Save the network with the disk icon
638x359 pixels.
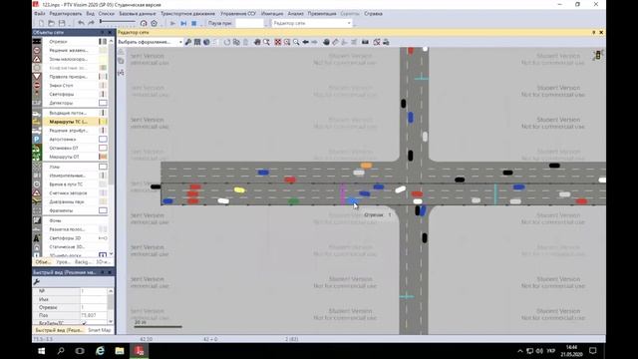(x=62, y=23)
